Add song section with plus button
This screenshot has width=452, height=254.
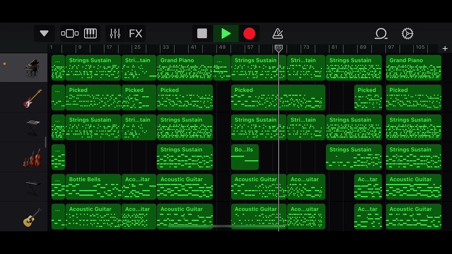coord(445,49)
